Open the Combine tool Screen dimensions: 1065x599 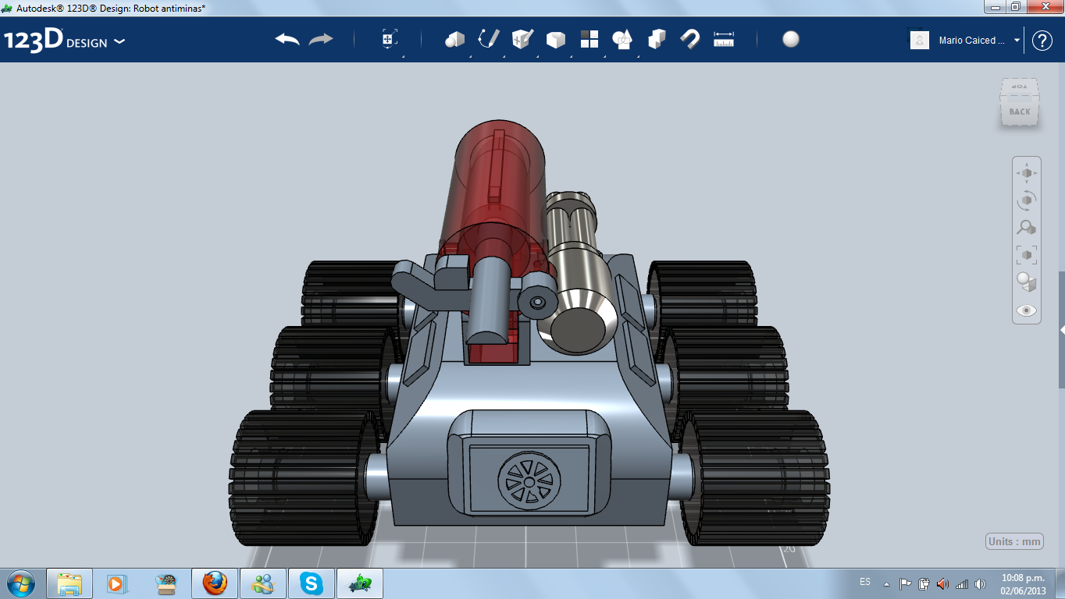657,39
